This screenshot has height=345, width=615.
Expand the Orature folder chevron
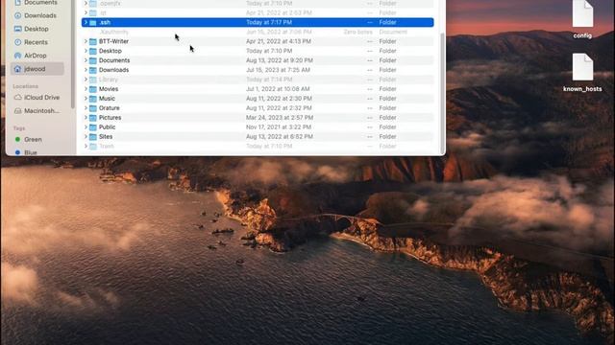tap(86, 108)
